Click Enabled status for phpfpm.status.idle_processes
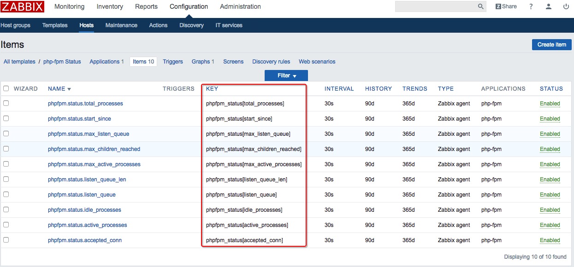Viewport: 574px width, 267px height. 550,210
